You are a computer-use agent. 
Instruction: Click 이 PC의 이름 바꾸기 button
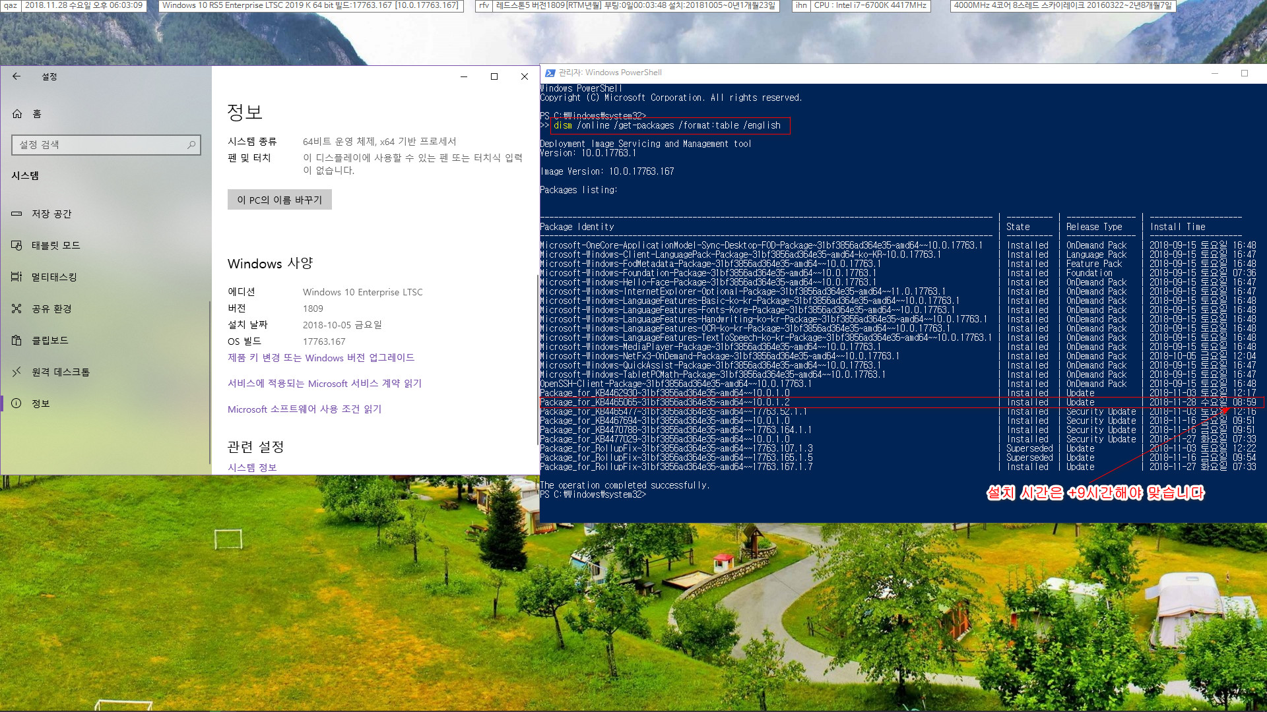point(279,199)
